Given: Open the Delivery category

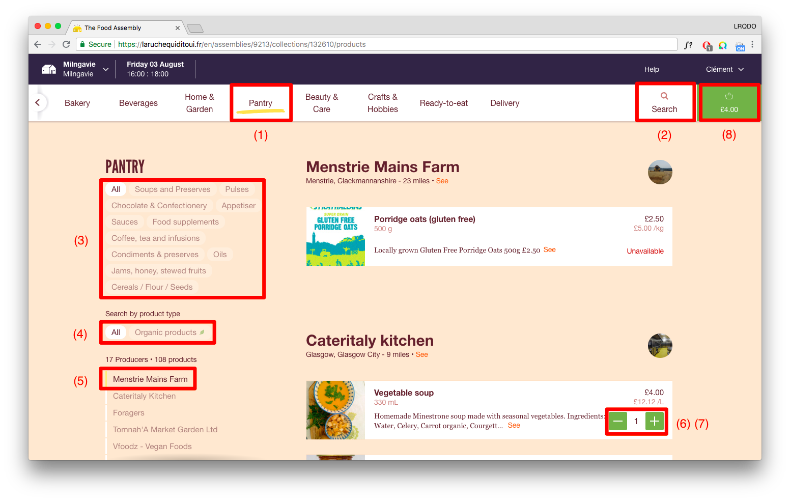Looking at the screenshot, I should click(505, 103).
